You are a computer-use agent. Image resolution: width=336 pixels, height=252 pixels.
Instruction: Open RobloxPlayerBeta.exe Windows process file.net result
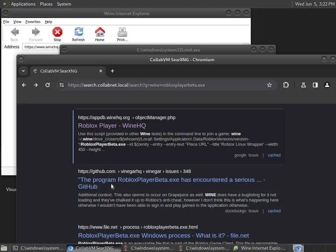pos(163,236)
